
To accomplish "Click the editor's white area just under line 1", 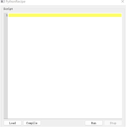I will point(65,19).
